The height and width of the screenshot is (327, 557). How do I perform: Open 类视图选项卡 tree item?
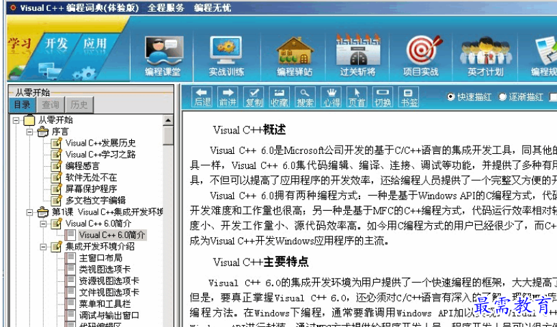click(105, 269)
